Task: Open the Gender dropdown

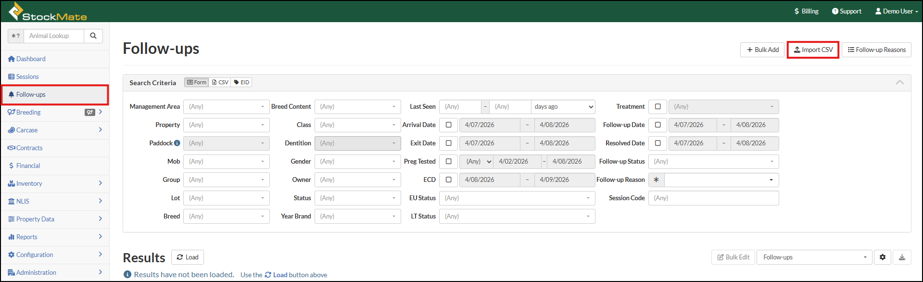Action: coord(358,161)
